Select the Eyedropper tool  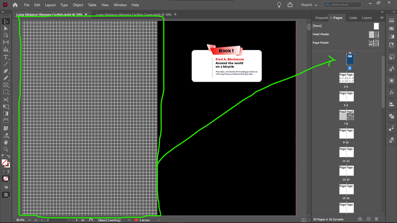click(6, 136)
